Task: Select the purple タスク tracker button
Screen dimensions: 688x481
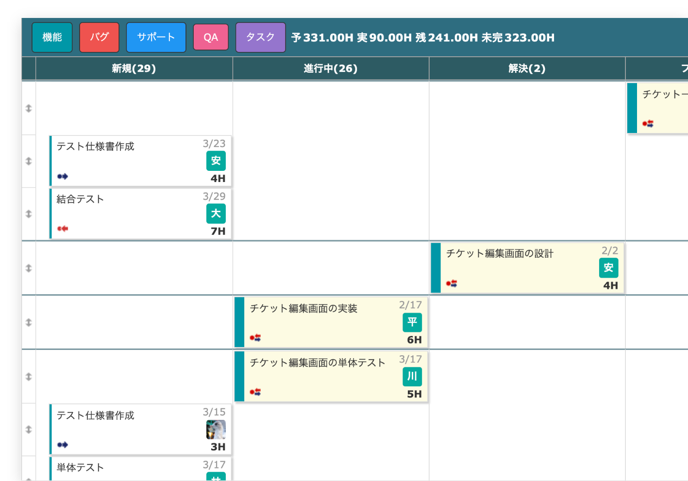Action: click(x=260, y=37)
